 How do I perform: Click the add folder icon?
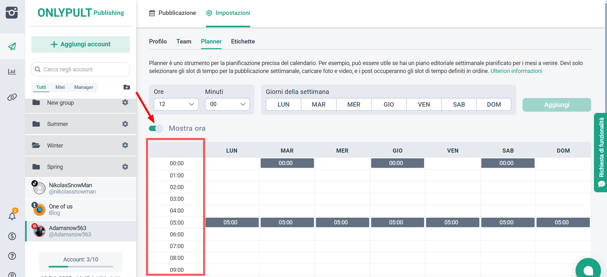coord(126,87)
